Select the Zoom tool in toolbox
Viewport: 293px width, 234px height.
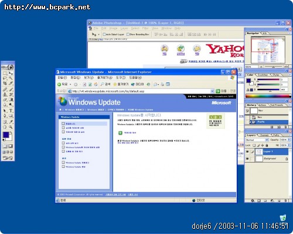point(11,127)
